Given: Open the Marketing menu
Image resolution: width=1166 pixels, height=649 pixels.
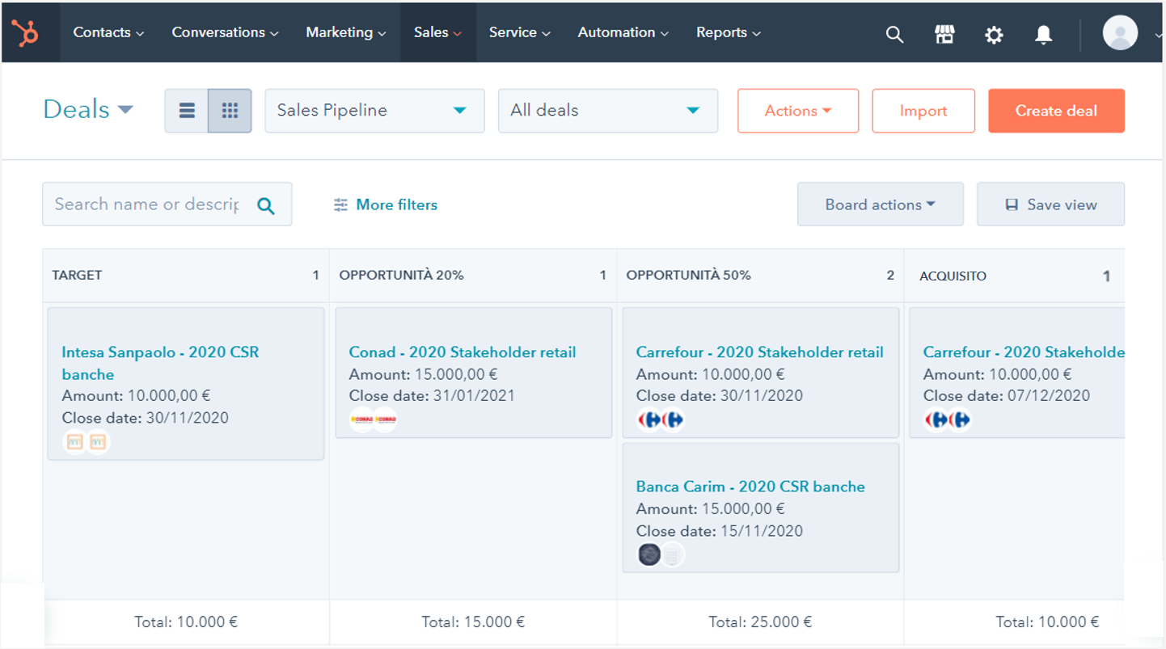Looking at the screenshot, I should pyautogui.click(x=346, y=32).
